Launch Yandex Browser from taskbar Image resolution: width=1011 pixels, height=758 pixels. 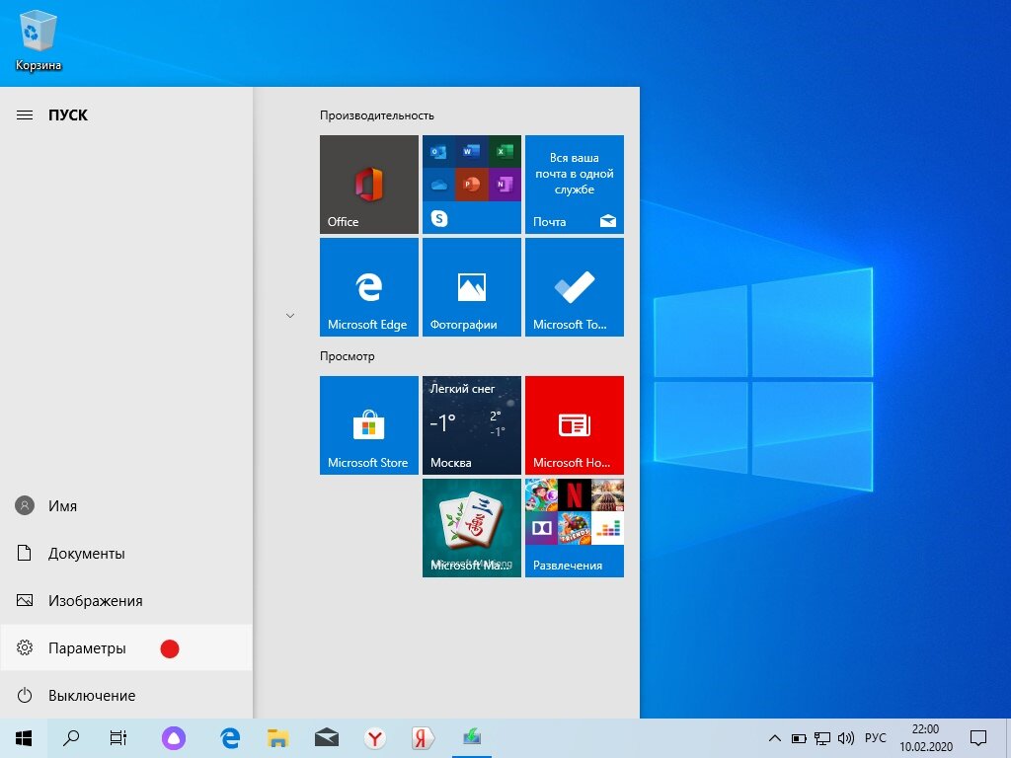(x=374, y=738)
